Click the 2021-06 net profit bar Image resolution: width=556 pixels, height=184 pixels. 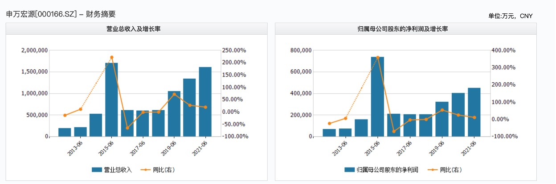pyautogui.click(x=474, y=112)
